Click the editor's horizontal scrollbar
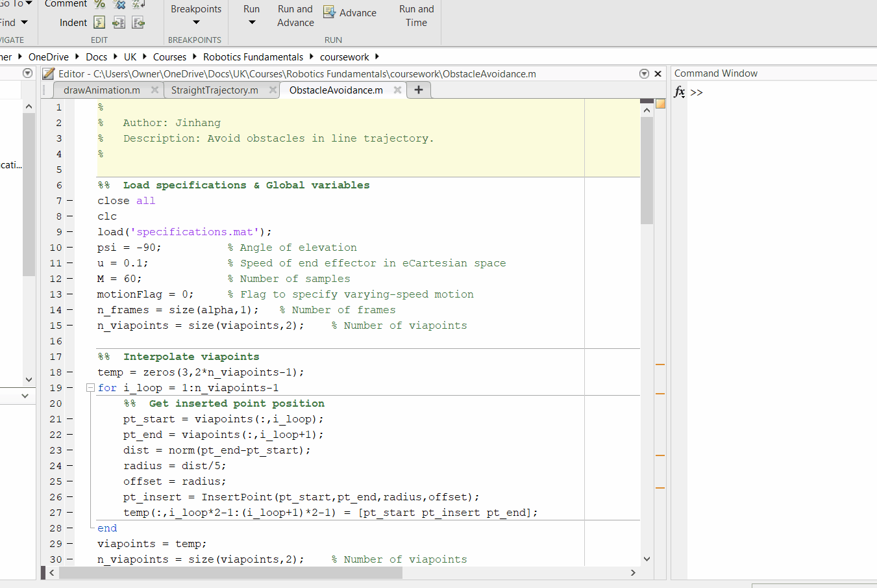This screenshot has width=877, height=588. pyautogui.click(x=230, y=572)
